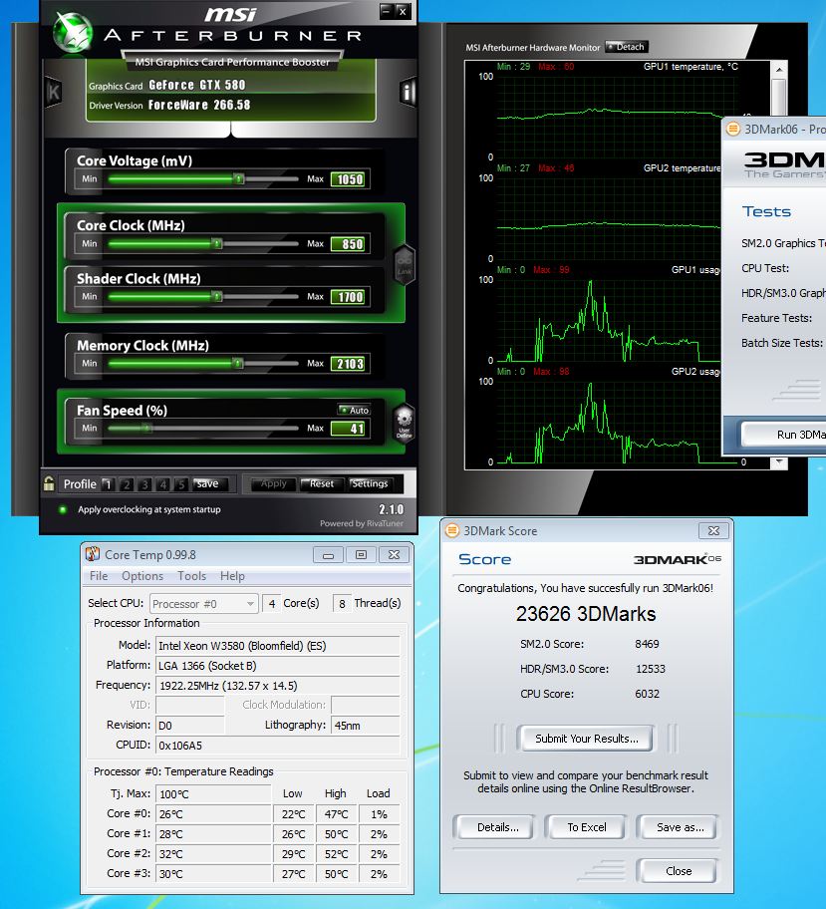Click the Shader Clock slider handle
The width and height of the screenshot is (826, 909).
click(x=217, y=297)
